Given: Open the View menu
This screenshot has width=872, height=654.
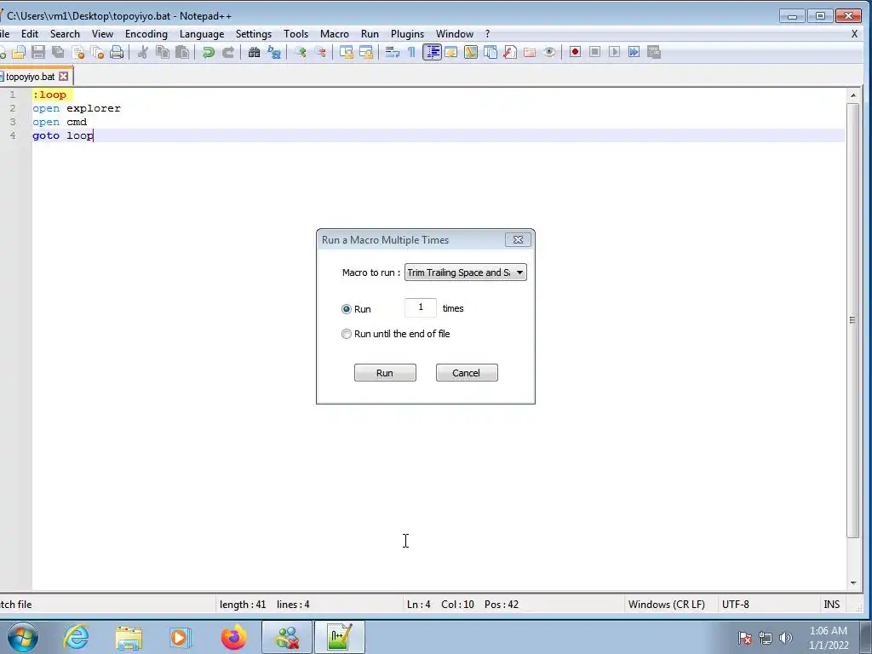Looking at the screenshot, I should (x=102, y=34).
